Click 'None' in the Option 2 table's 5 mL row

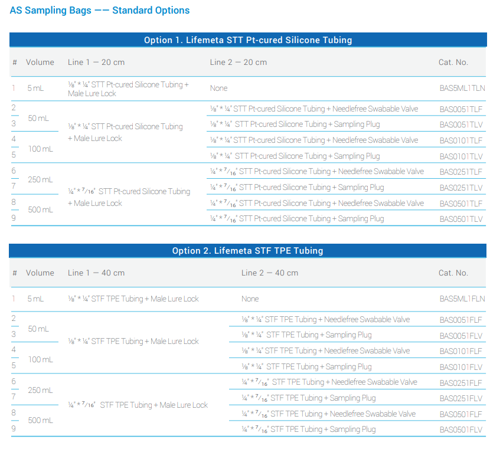pyautogui.click(x=250, y=299)
